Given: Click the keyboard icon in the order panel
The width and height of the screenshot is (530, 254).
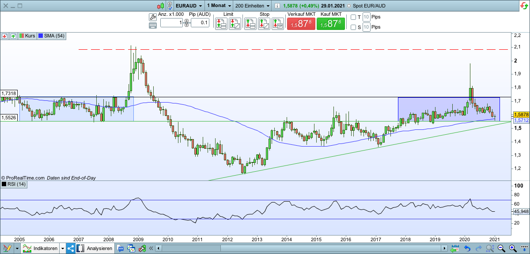Looking at the screenshot, I should [152, 26].
